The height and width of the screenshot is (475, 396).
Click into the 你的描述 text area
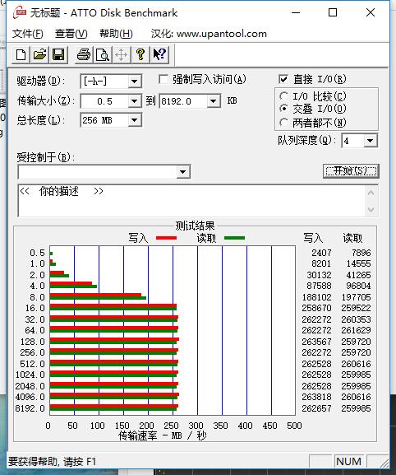pos(192,201)
